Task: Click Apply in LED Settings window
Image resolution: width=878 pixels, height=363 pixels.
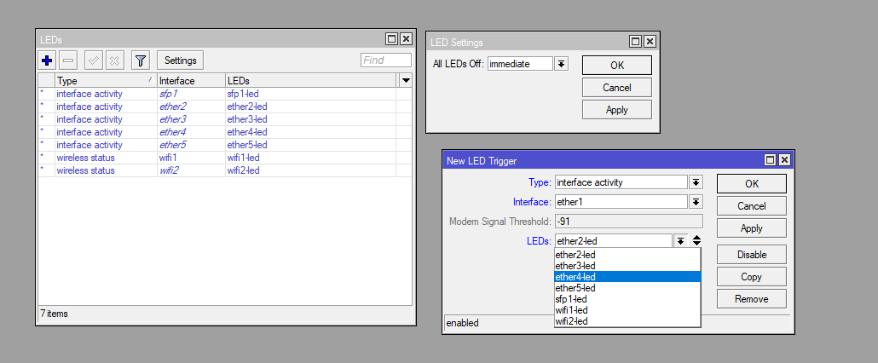Action: [x=617, y=110]
